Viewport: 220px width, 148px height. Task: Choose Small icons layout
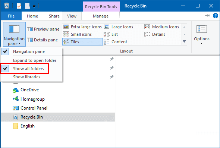pos(77,34)
